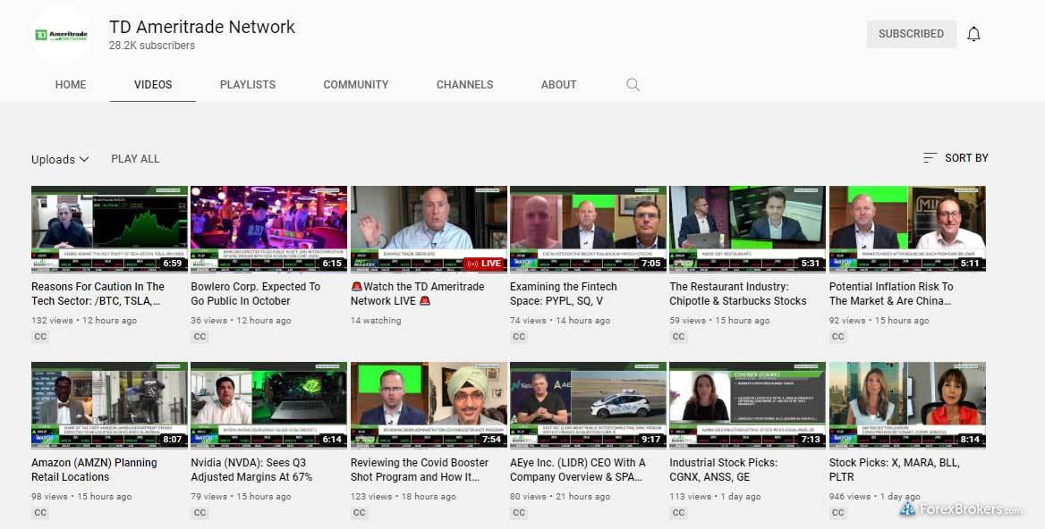Viewport: 1045px width, 529px height.
Task: Click the CC badge under Stock Picks: X, MARA video
Action: coord(838,512)
